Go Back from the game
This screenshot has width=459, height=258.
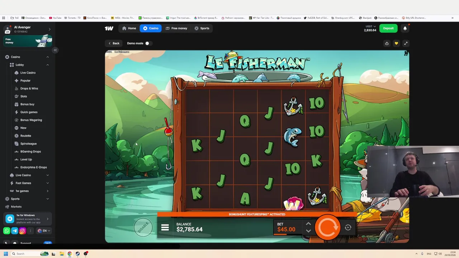(x=114, y=43)
